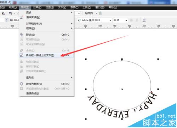177x128 pixels.
Task: Click the greyed 取消全部群组(N) entry
Action: click(46, 44)
